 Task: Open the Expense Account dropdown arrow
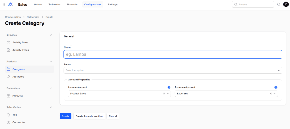point(275,93)
